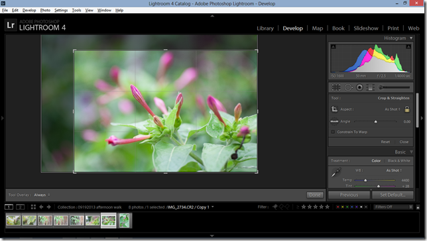Open the Photo menu
This screenshot has width=427, height=241.
pyautogui.click(x=45, y=11)
